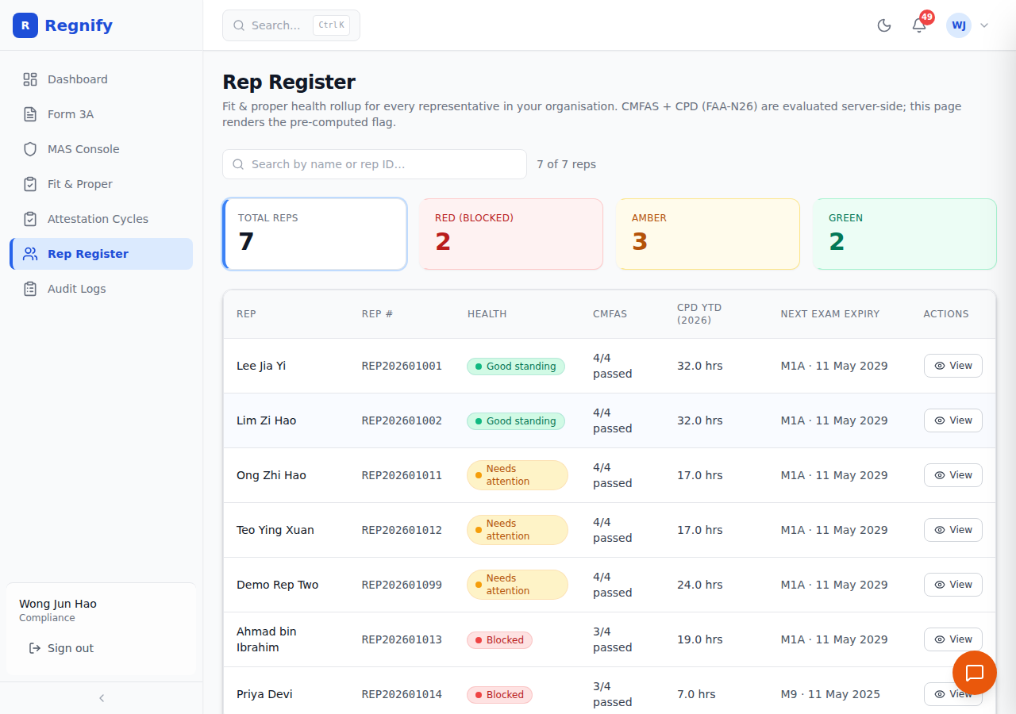
Task: Open the global Search box in header
Action: (x=291, y=25)
